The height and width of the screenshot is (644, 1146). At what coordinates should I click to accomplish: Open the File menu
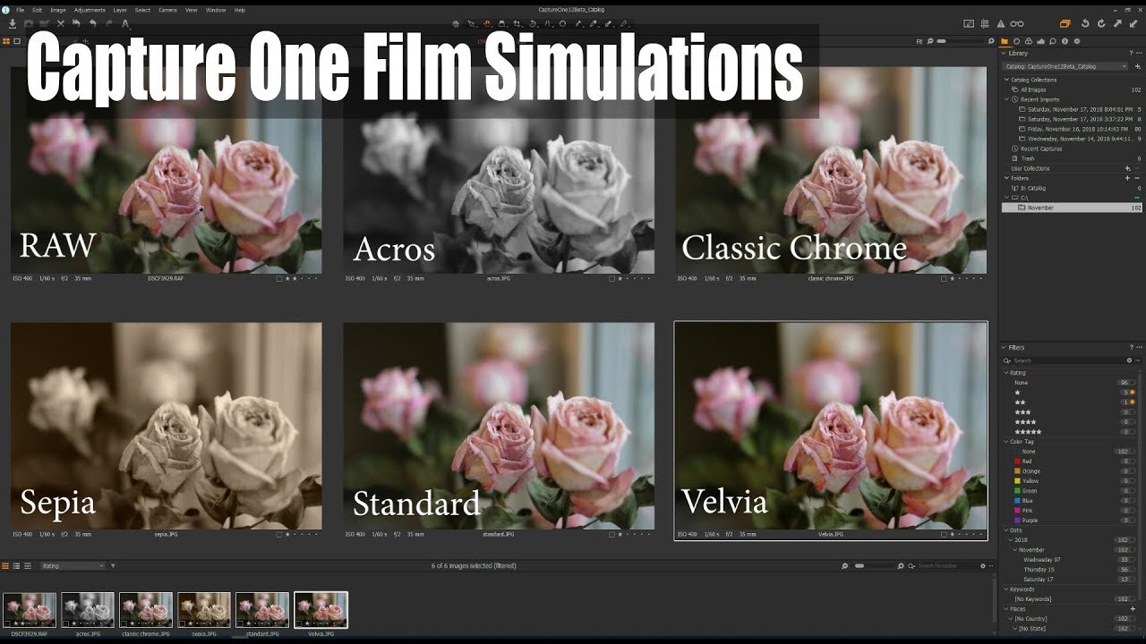click(20, 10)
